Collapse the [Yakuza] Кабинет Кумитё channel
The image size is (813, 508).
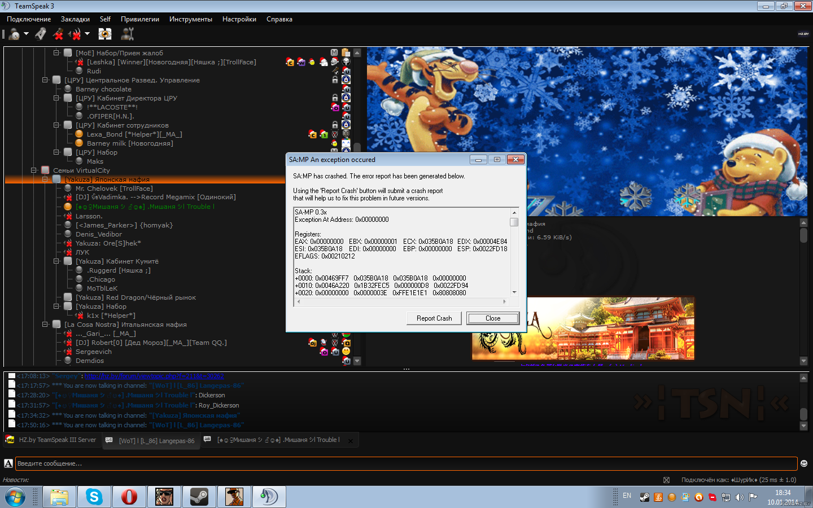pyautogui.click(x=56, y=261)
